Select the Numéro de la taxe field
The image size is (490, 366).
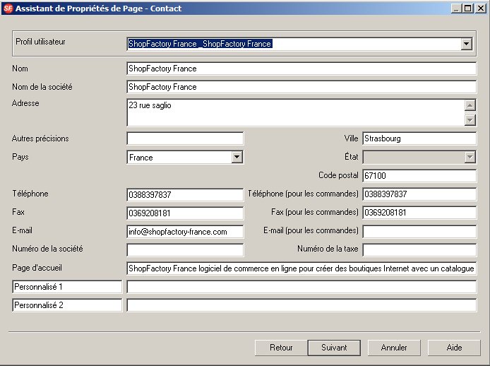419,249
